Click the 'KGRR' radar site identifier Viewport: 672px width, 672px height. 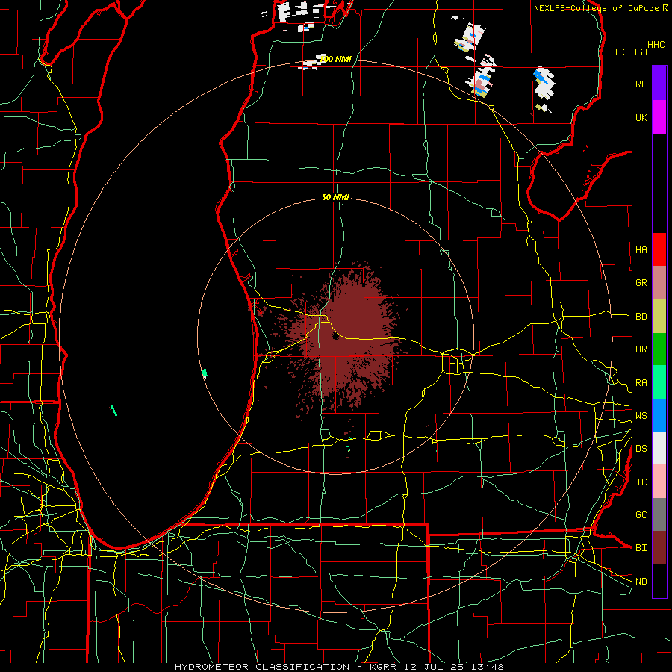[383, 667]
